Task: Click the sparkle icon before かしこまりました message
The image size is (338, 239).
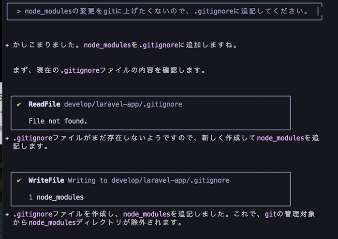Action: tap(7, 45)
